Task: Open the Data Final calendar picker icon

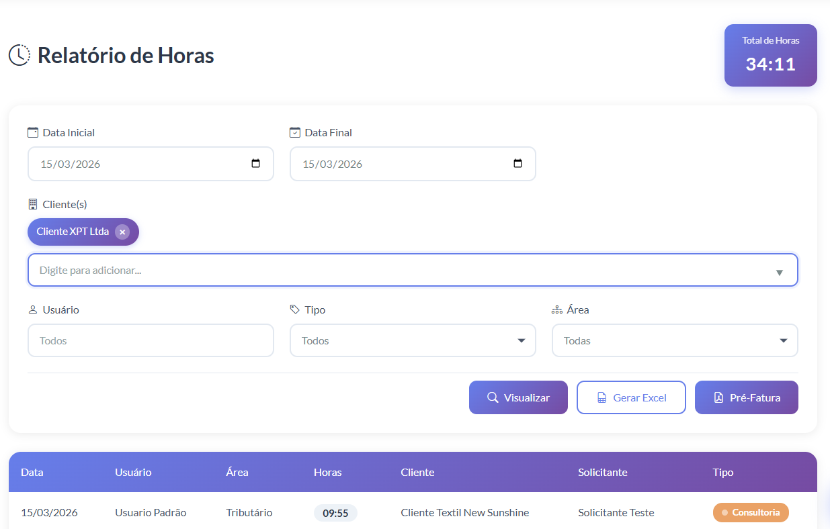Action: coord(517,164)
